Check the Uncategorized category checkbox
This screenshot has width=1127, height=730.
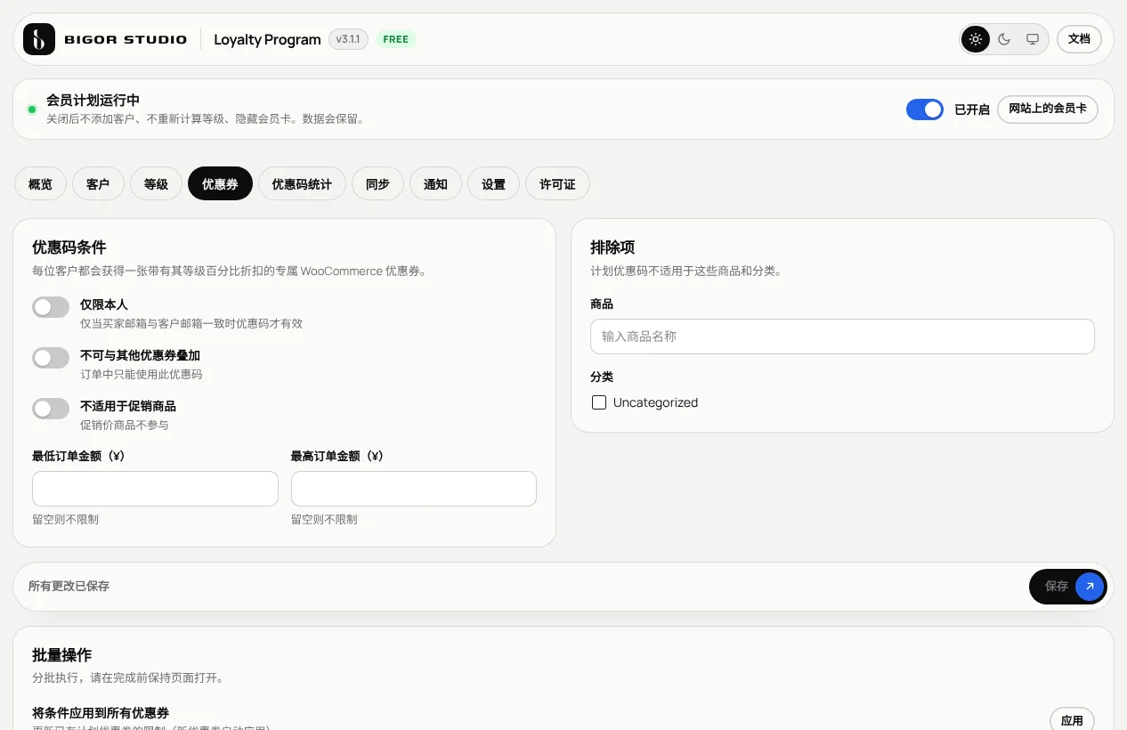click(x=599, y=402)
